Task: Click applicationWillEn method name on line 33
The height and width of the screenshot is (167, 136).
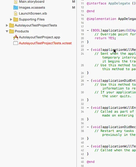Action: 119,108
